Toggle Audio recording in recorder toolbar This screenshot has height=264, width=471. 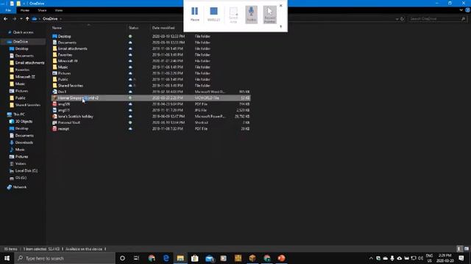251,14
